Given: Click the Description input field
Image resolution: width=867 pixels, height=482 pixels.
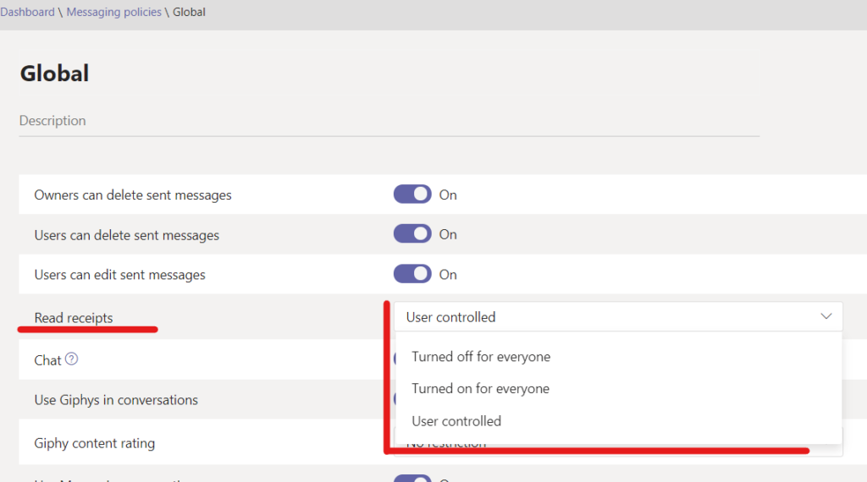Looking at the screenshot, I should (x=389, y=121).
